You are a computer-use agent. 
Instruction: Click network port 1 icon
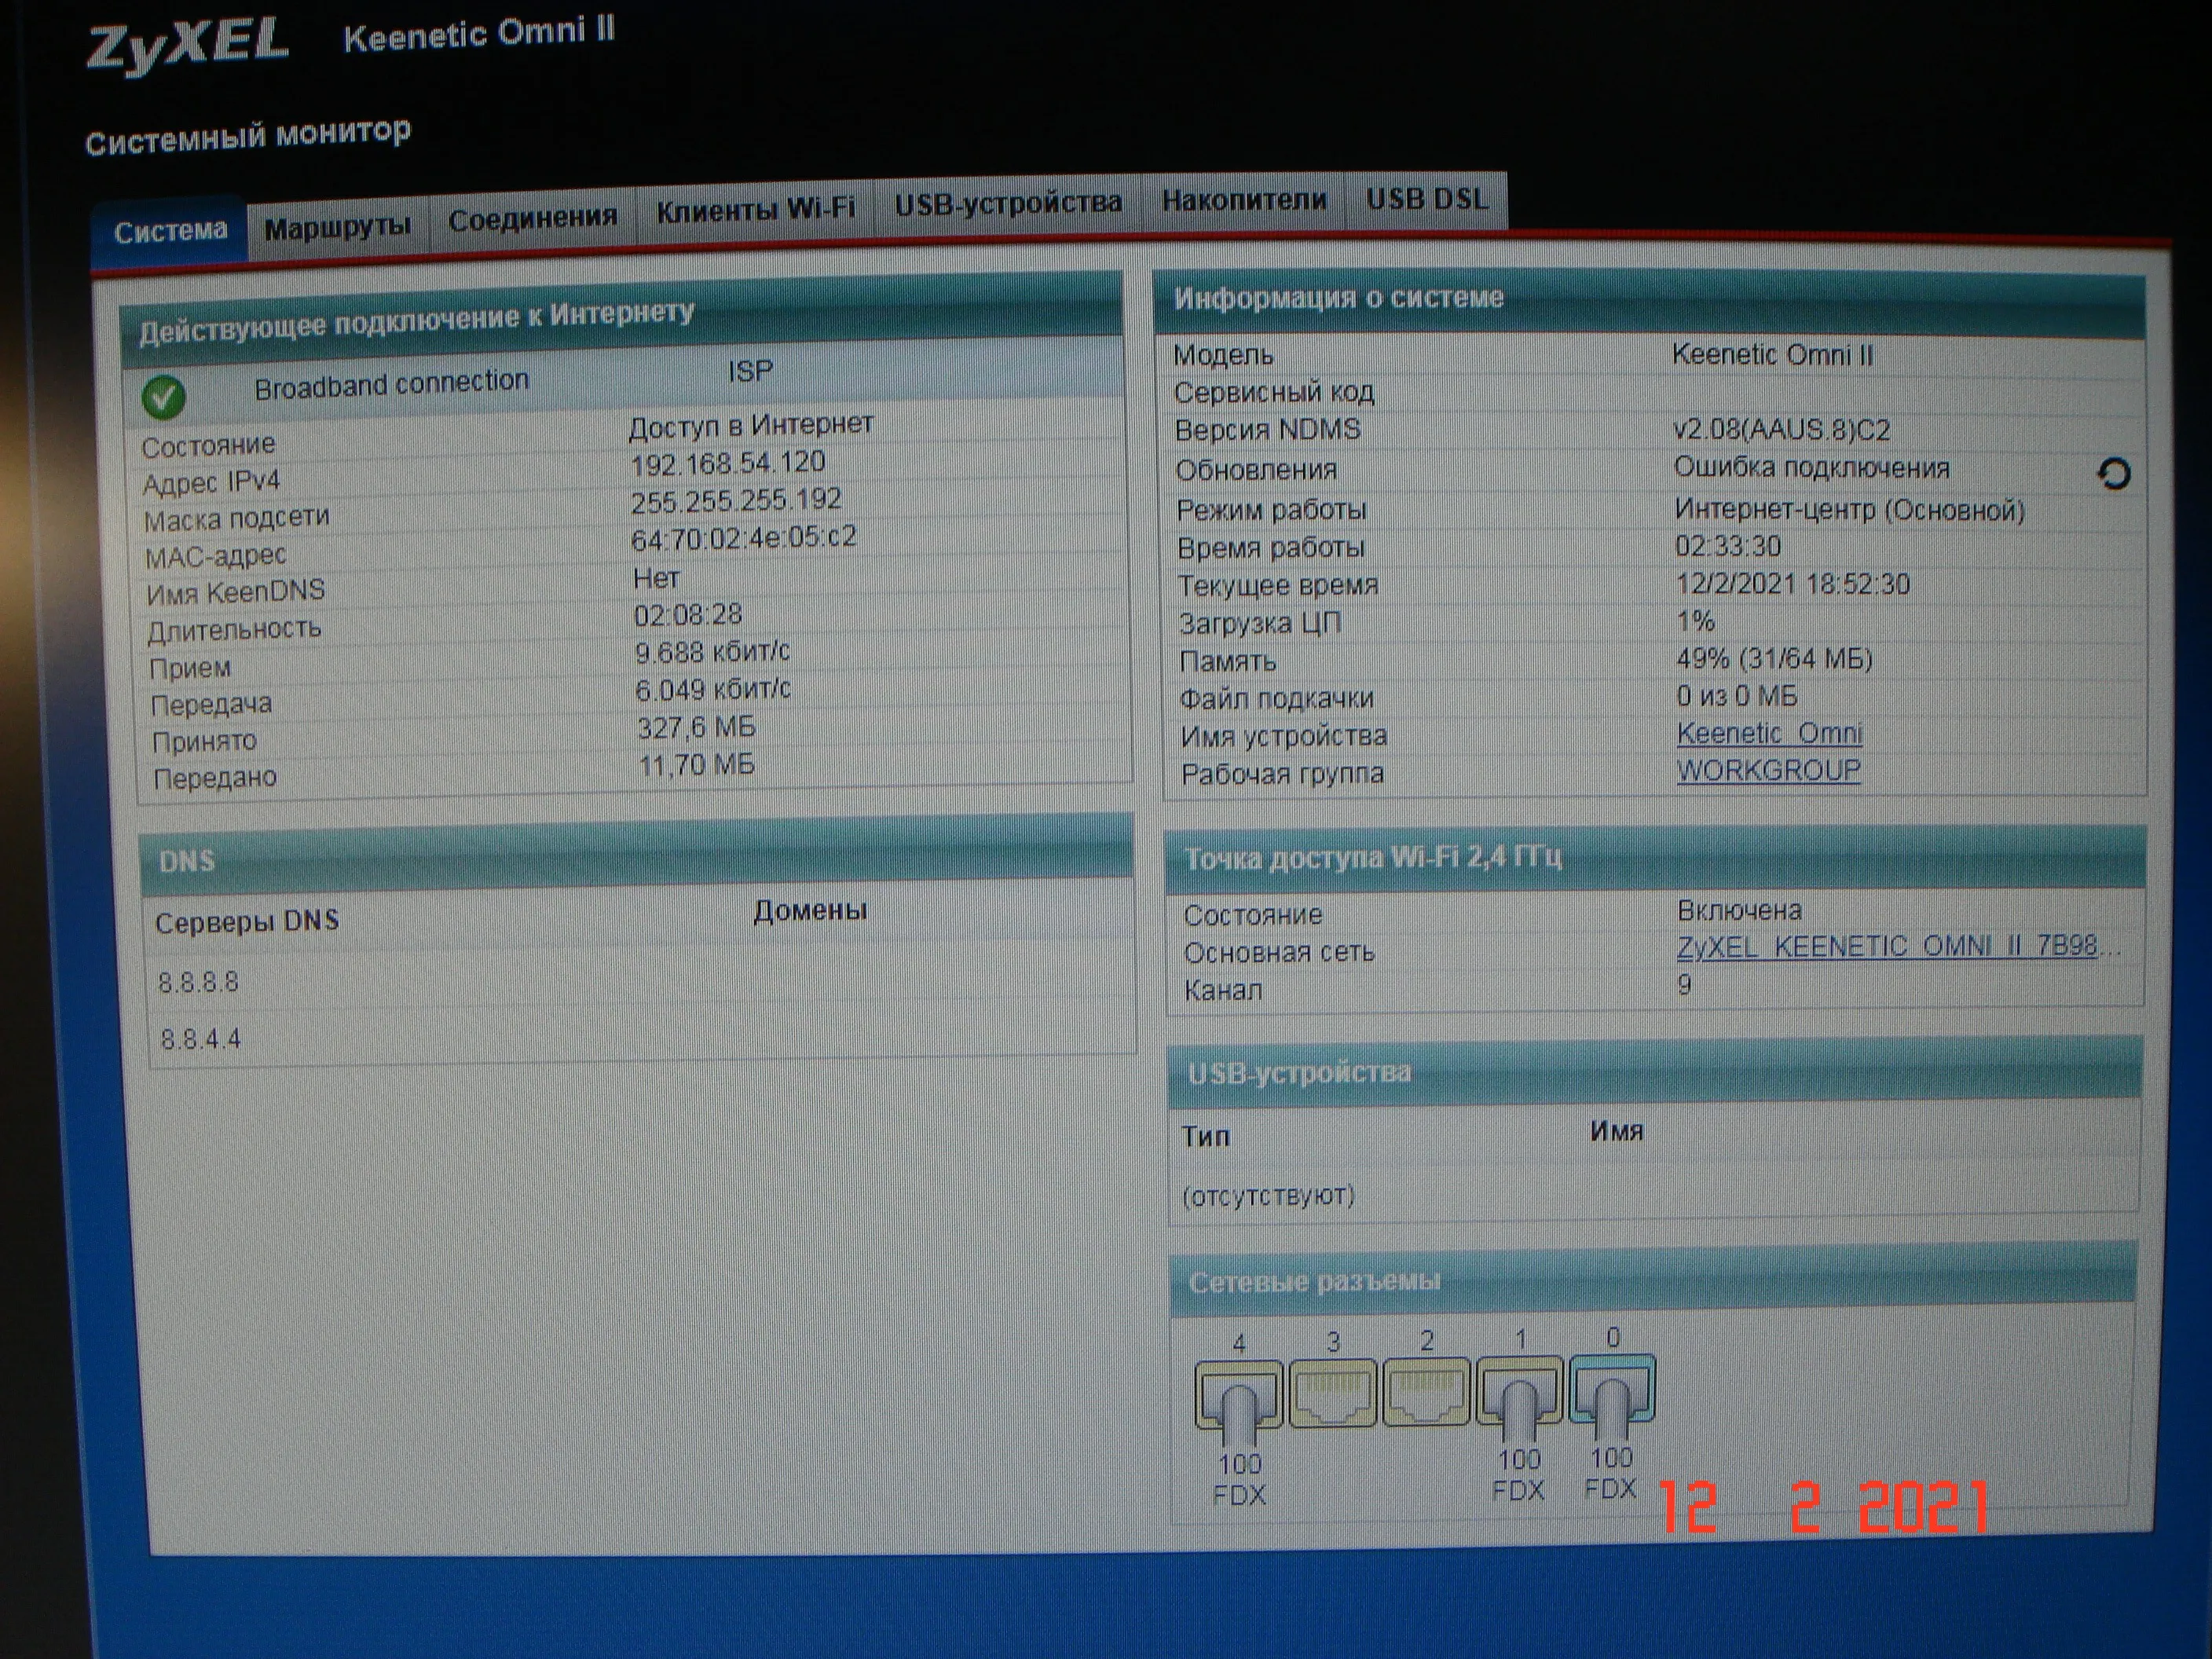[1519, 1389]
